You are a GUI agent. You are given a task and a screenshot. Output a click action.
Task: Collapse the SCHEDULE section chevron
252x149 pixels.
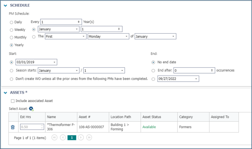point(6,6)
